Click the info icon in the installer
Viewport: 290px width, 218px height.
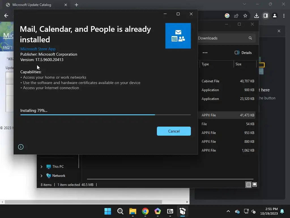pos(21,147)
